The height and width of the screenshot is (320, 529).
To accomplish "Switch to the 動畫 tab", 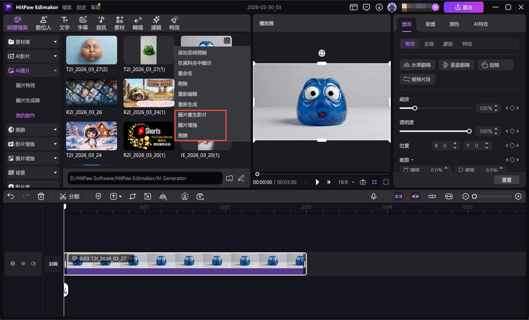I will point(430,24).
